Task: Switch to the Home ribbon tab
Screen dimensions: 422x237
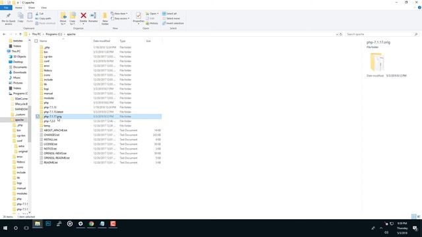Action: click(x=18, y=7)
